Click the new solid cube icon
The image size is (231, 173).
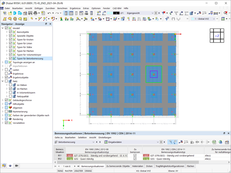(122, 19)
